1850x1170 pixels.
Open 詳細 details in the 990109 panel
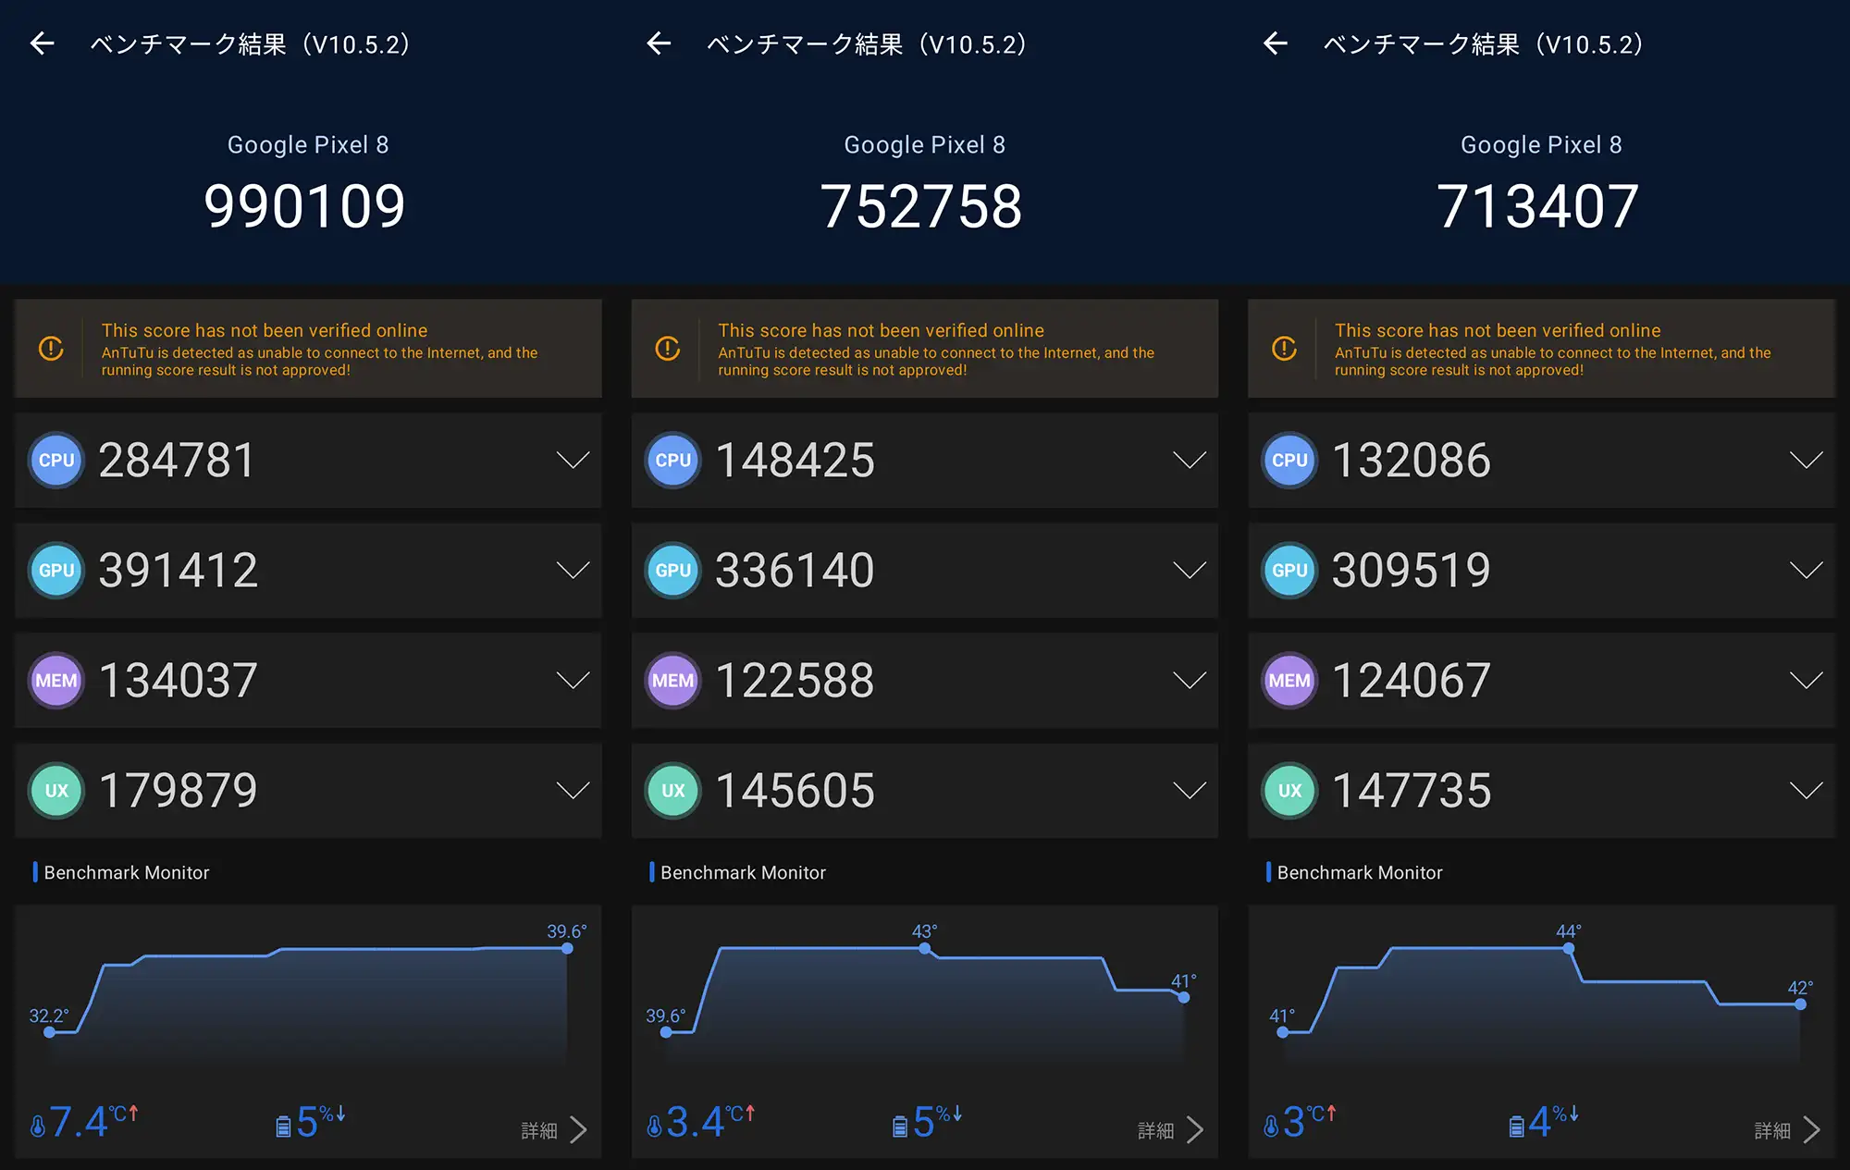553,1129
